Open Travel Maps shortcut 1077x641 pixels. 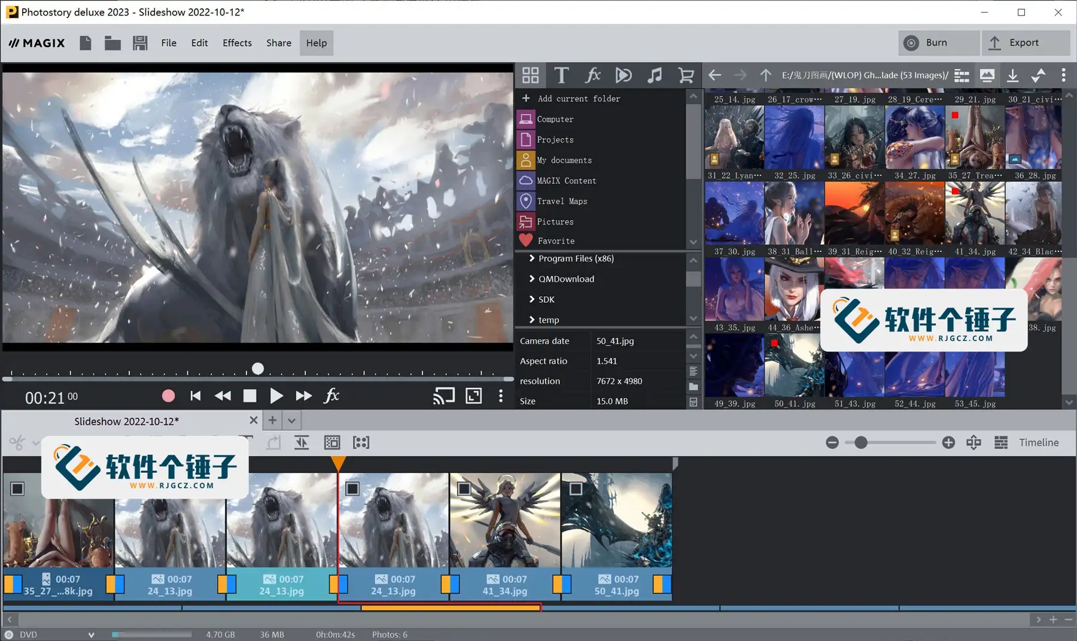click(561, 201)
